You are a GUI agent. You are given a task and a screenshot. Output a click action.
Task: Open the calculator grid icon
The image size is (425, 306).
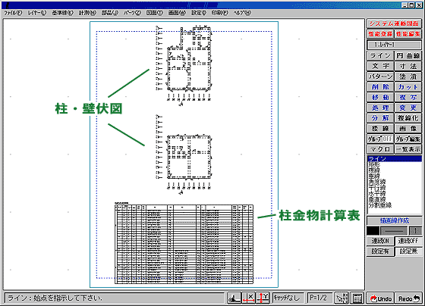tap(357, 298)
